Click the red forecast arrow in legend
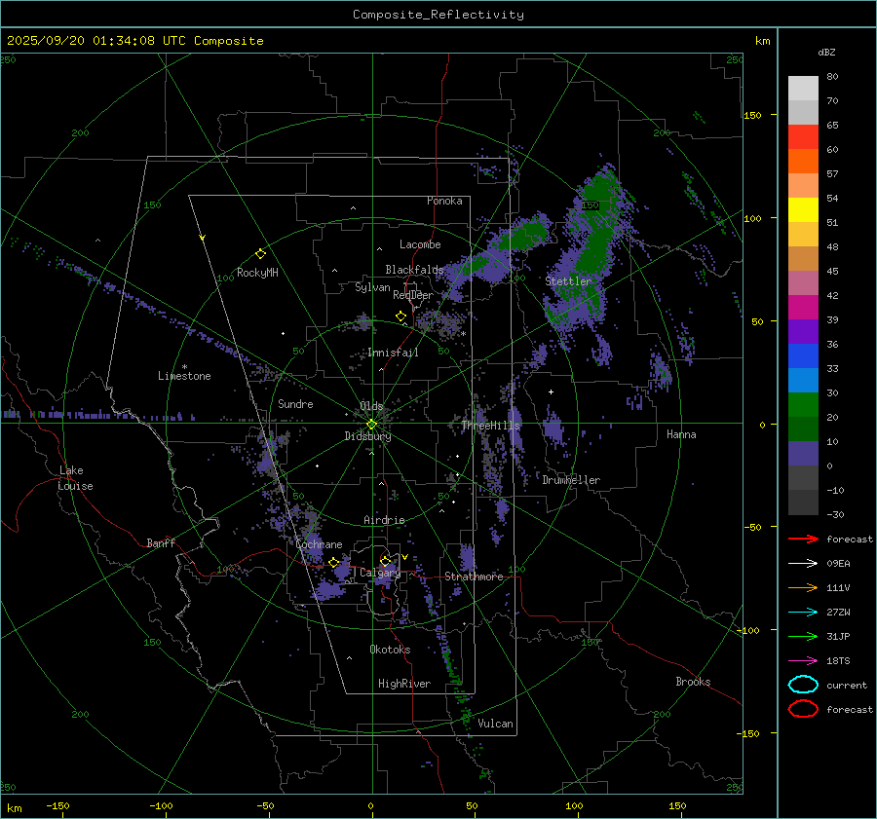Viewport: 877px width, 819px height. [x=803, y=539]
